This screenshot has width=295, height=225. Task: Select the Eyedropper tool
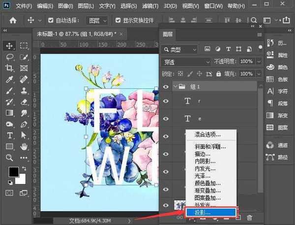9,79
